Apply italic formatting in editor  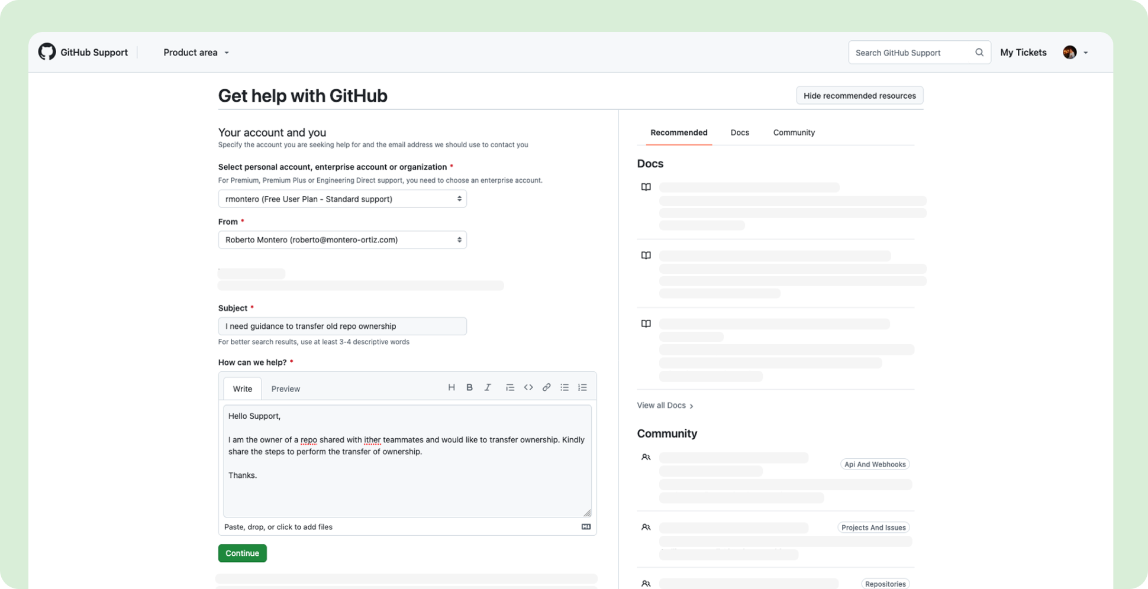pos(488,387)
